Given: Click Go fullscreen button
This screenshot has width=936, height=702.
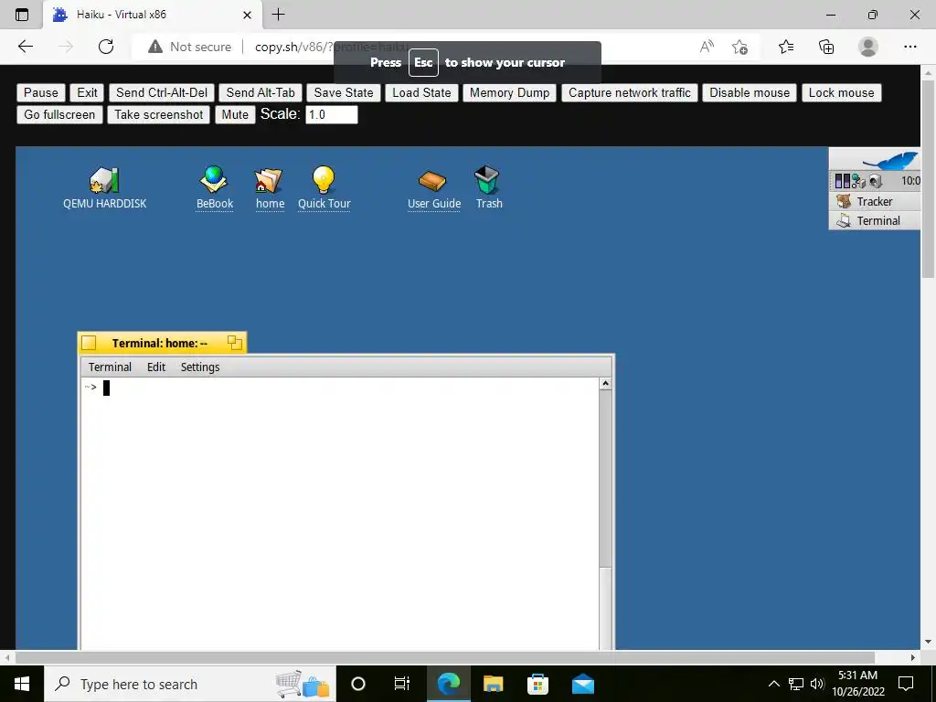Looking at the screenshot, I should click(59, 114).
